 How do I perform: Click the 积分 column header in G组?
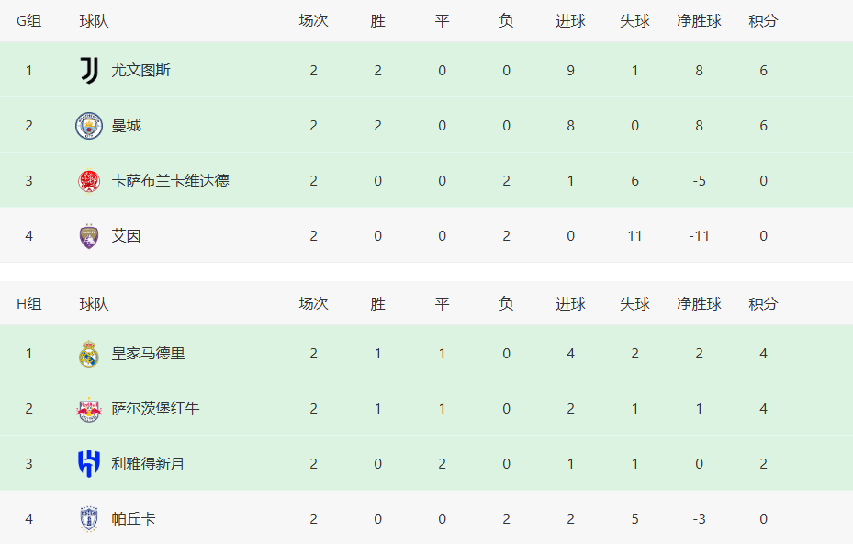(763, 21)
